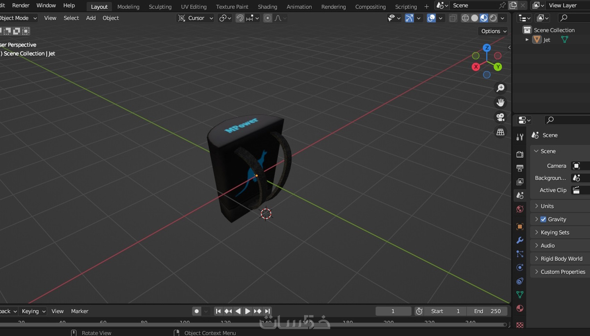
Task: Toggle X-ray mode
Action: pyautogui.click(x=453, y=18)
